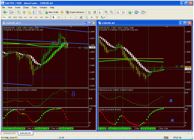Open the Data Window crosshair icon
Viewport: 194px width, 140px height.
click(x=24, y=12)
